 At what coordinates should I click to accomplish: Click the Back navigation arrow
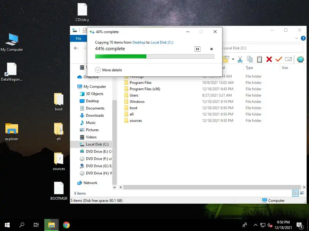[x=76, y=48]
